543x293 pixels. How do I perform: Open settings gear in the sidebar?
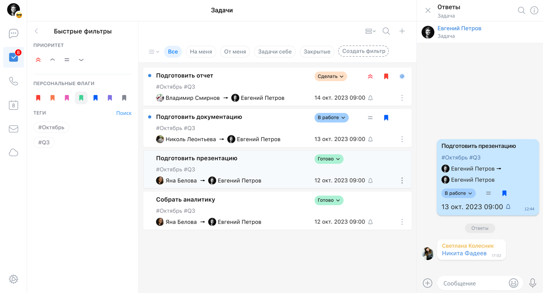[14, 279]
